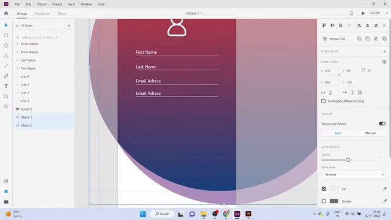The image size is (391, 220).
Task: Flip the selection horizontally
Action: click(323, 92)
